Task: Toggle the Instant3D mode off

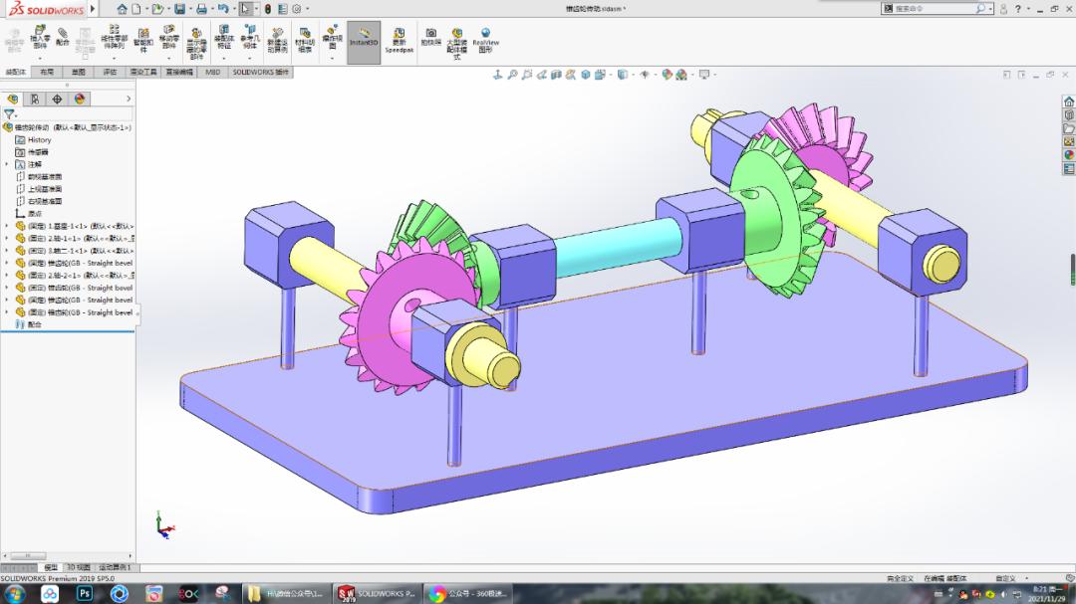Action: tap(364, 40)
